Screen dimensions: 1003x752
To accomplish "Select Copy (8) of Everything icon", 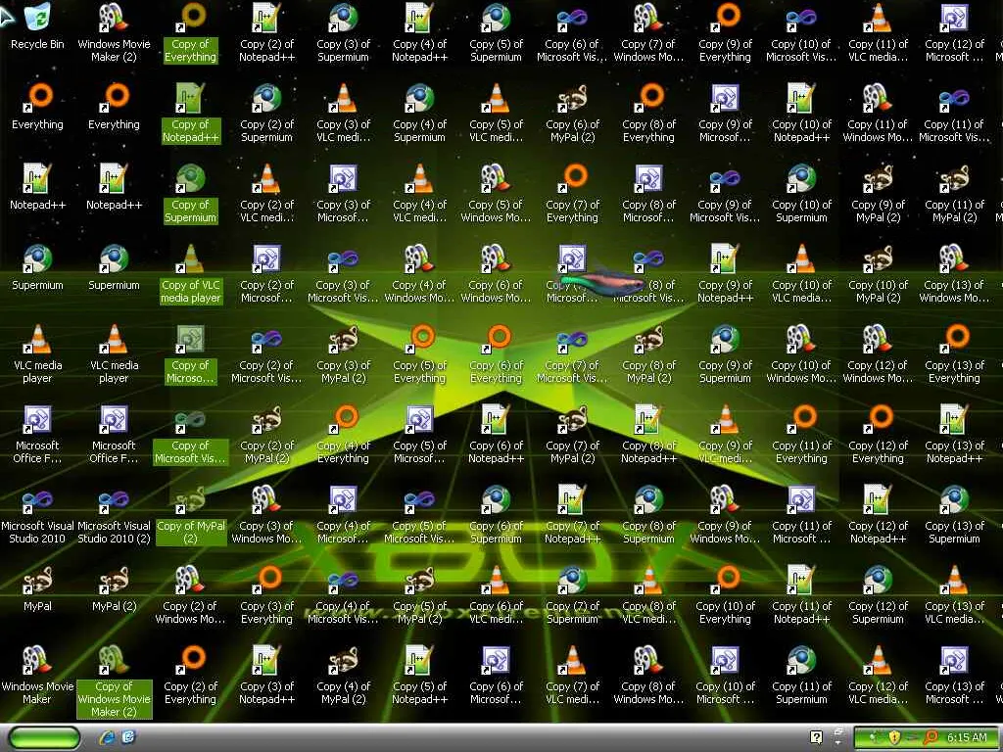I will tap(648, 114).
